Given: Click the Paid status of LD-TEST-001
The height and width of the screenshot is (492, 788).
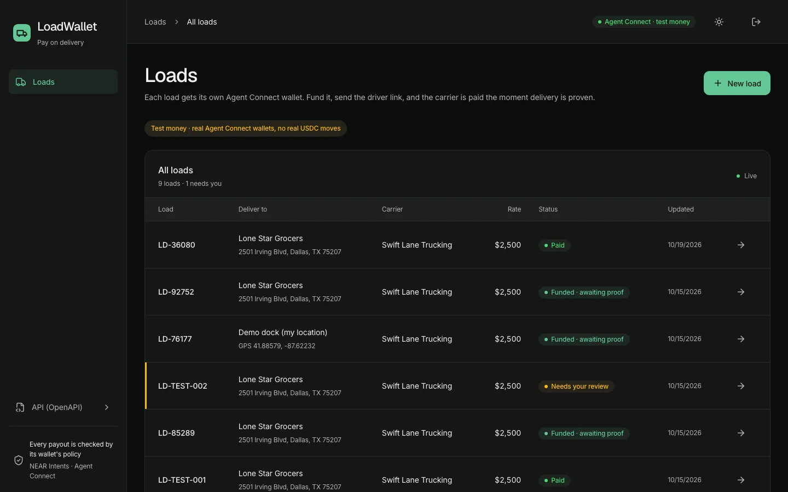Looking at the screenshot, I should point(554,481).
